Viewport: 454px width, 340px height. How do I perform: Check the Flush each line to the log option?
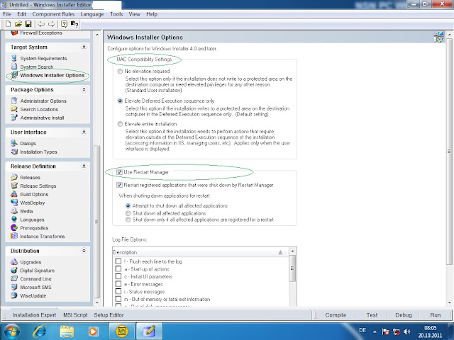(118, 261)
